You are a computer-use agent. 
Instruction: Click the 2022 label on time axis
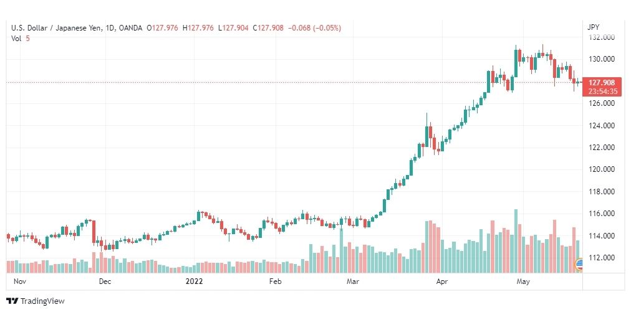[x=194, y=281]
